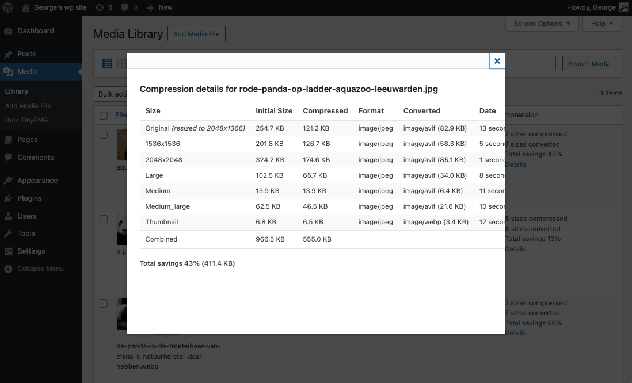Image resolution: width=632 pixels, height=383 pixels.
Task: Click the Compressed column header
Action: (x=325, y=111)
